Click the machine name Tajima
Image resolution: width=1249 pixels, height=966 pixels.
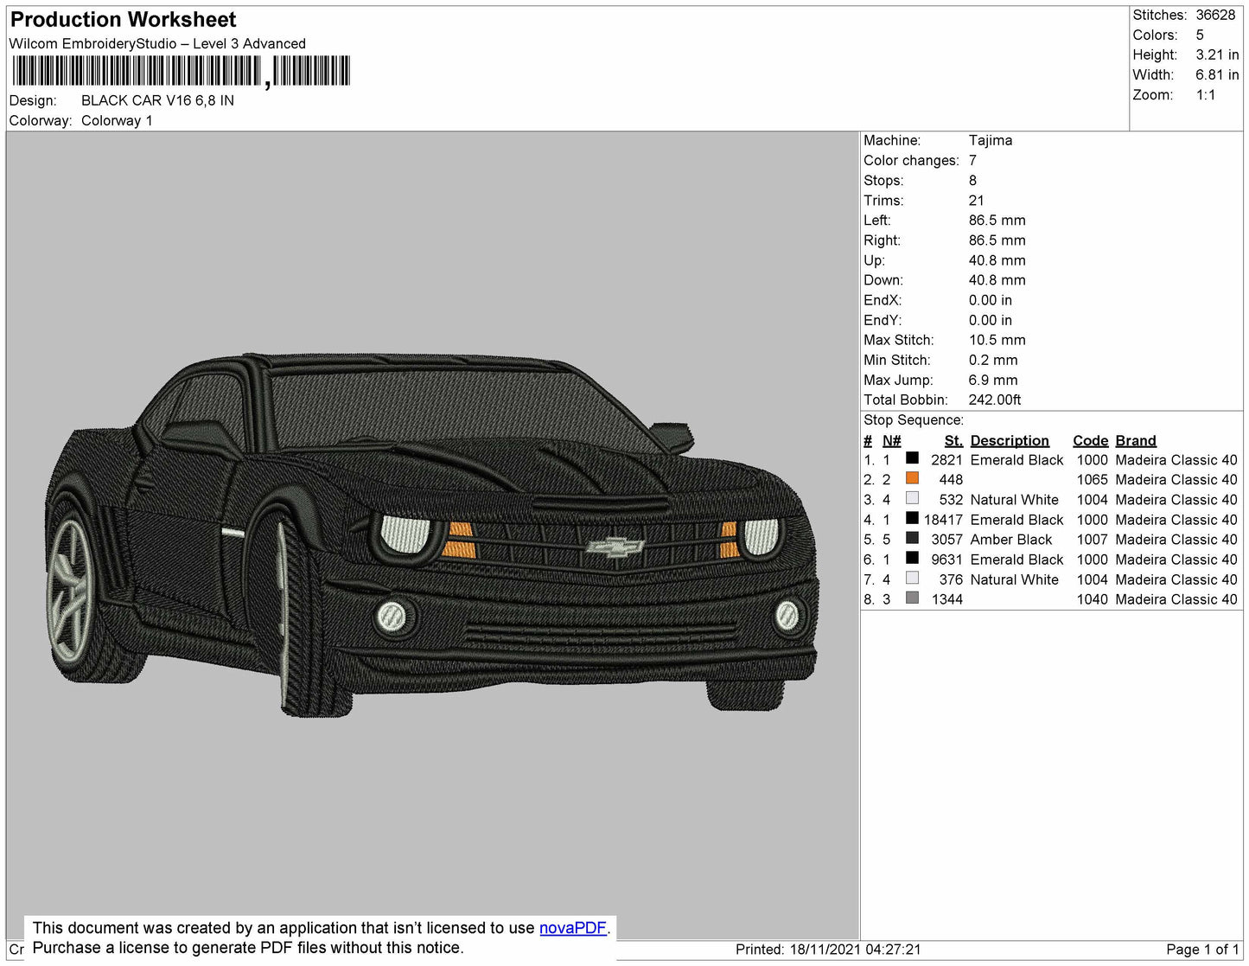coord(991,140)
